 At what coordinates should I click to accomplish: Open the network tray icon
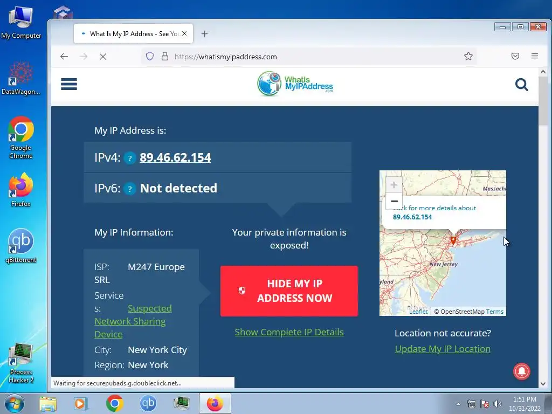471,404
